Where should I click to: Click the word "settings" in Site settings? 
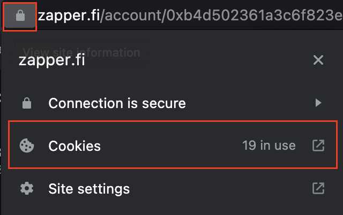[x=103, y=189]
